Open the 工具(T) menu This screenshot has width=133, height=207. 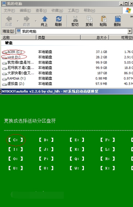[73, 10]
